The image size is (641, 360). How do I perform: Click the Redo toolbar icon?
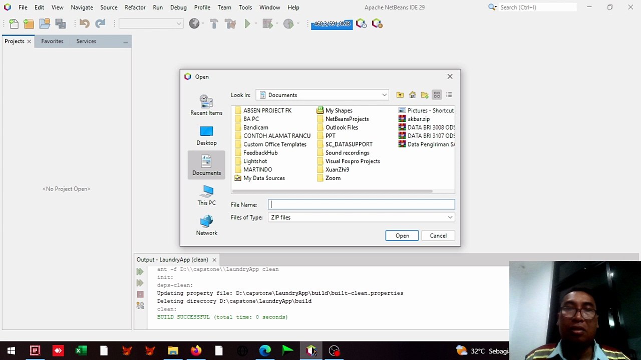100,23
